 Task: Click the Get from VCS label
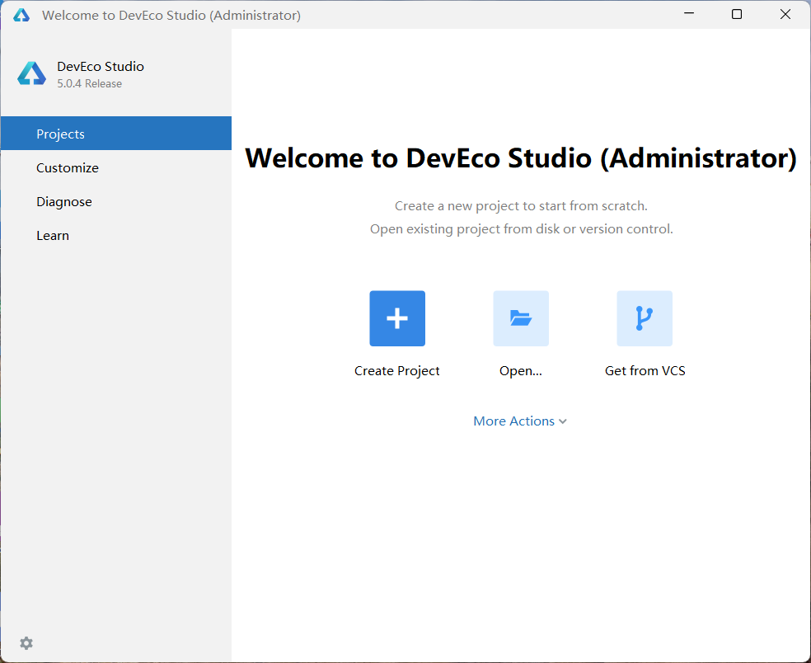click(645, 370)
